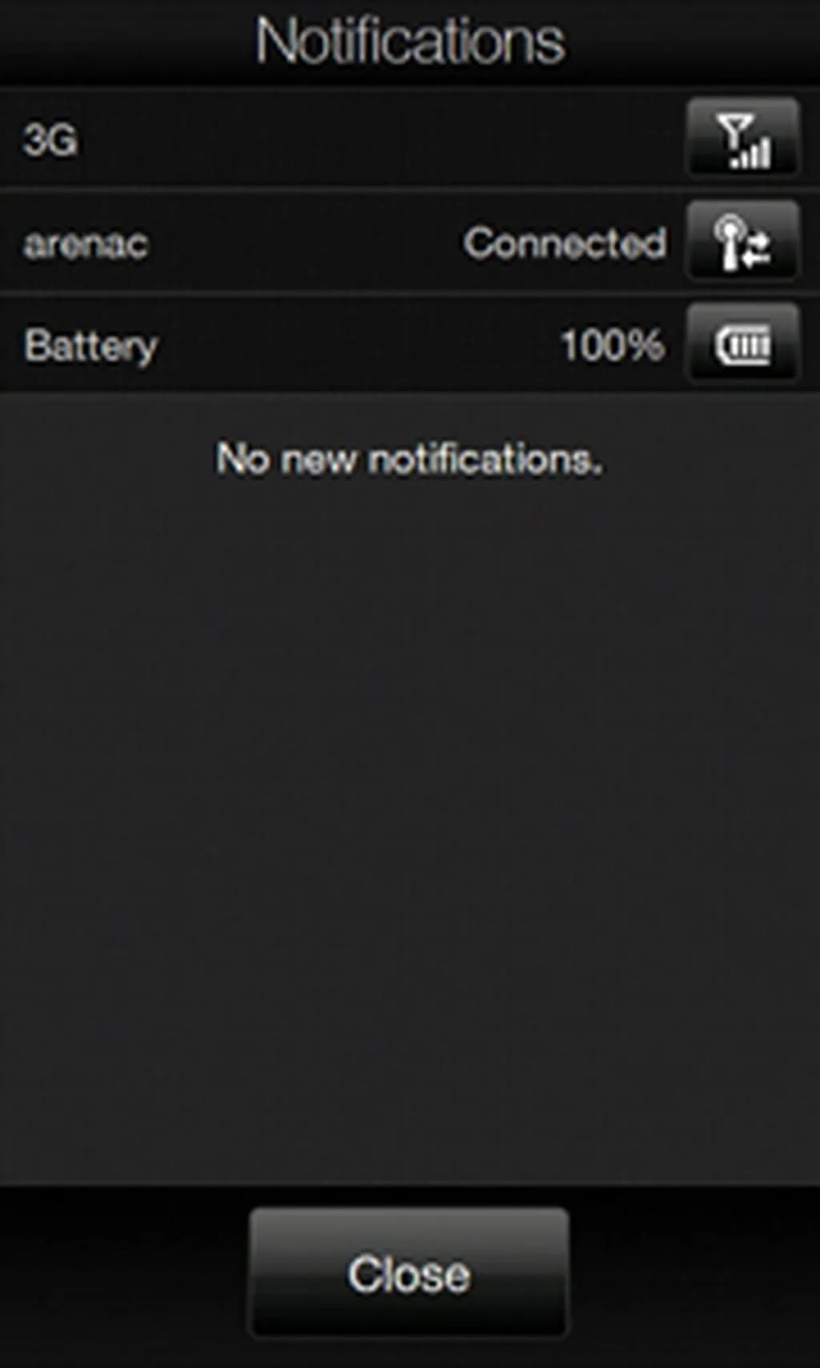Select the arenac network name
820x1368 pixels.
tap(86, 244)
